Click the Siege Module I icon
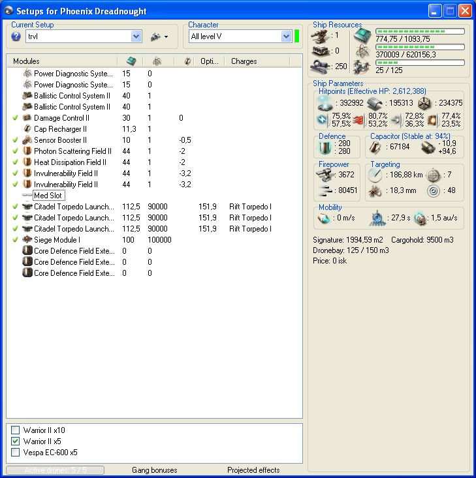The width and height of the screenshot is (476, 478). click(27, 239)
